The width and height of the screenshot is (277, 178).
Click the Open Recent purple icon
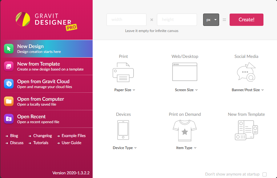[9, 119]
